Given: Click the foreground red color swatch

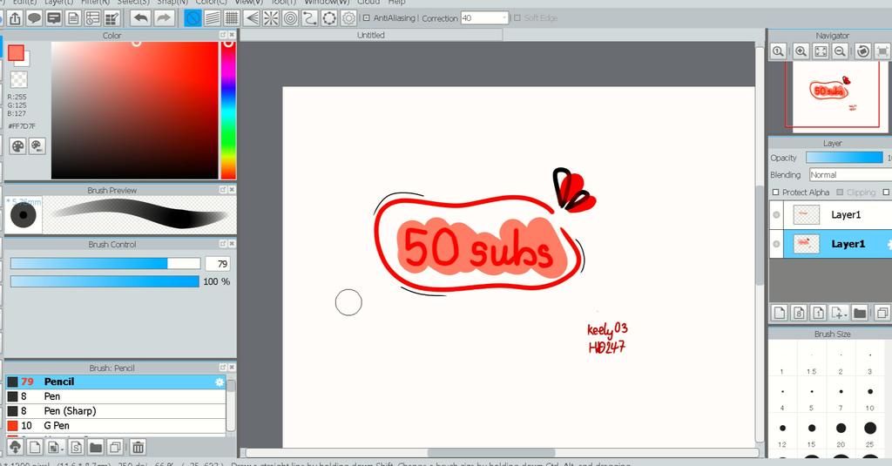Looking at the screenshot, I should click(x=16, y=53).
